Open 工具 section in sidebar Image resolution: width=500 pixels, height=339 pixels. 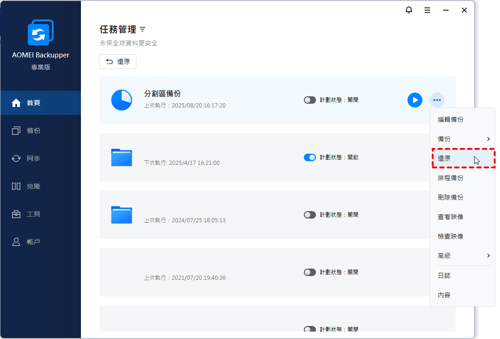41,214
